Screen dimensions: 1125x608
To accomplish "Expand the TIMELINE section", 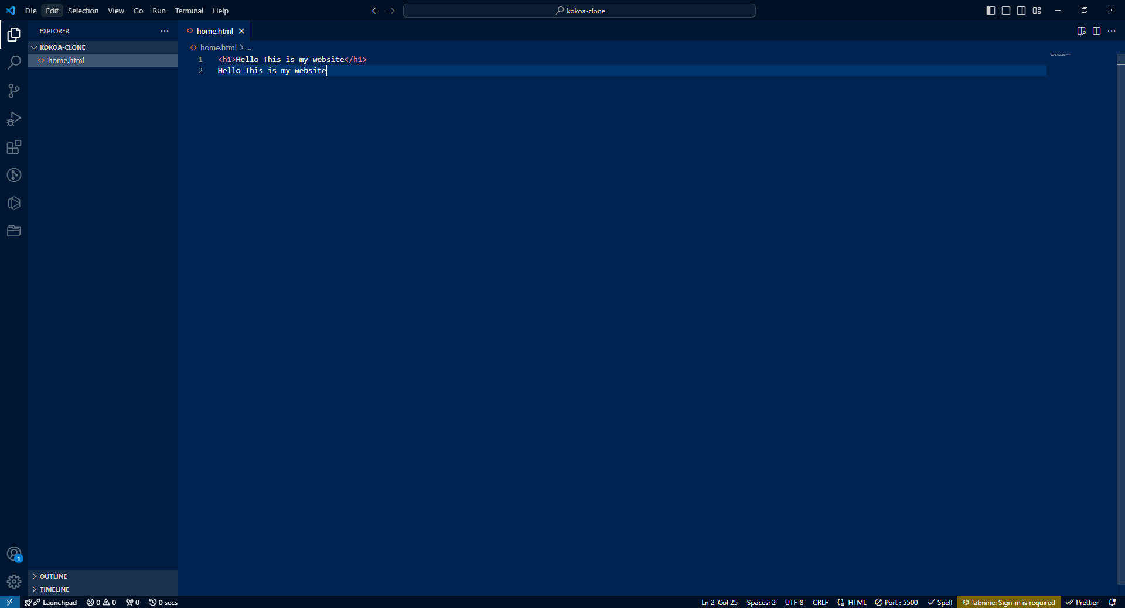I will pyautogui.click(x=103, y=589).
